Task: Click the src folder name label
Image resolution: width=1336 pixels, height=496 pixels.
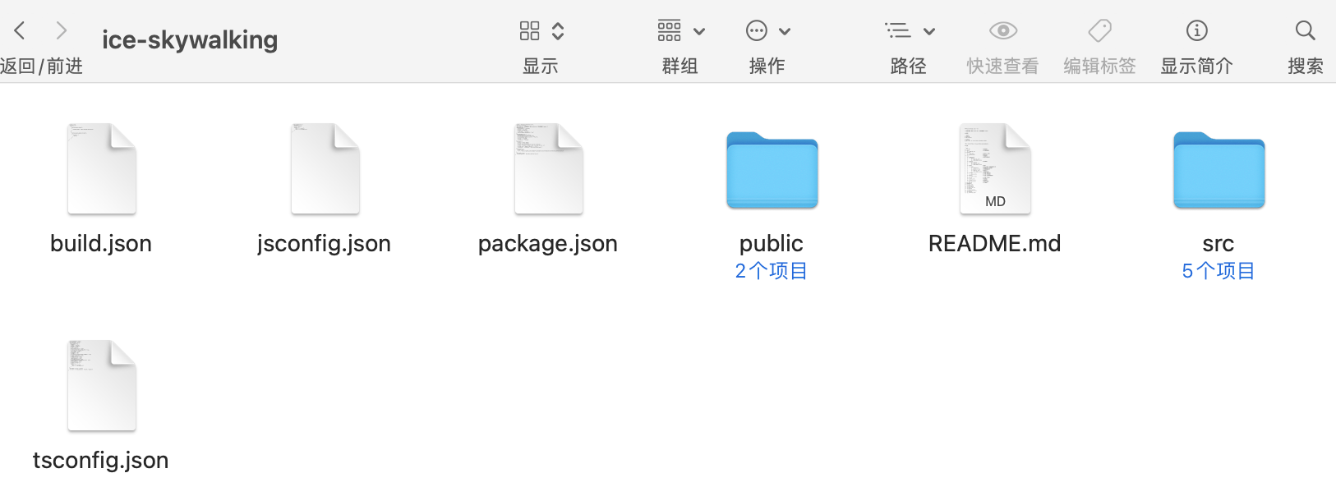Action: [x=1219, y=243]
